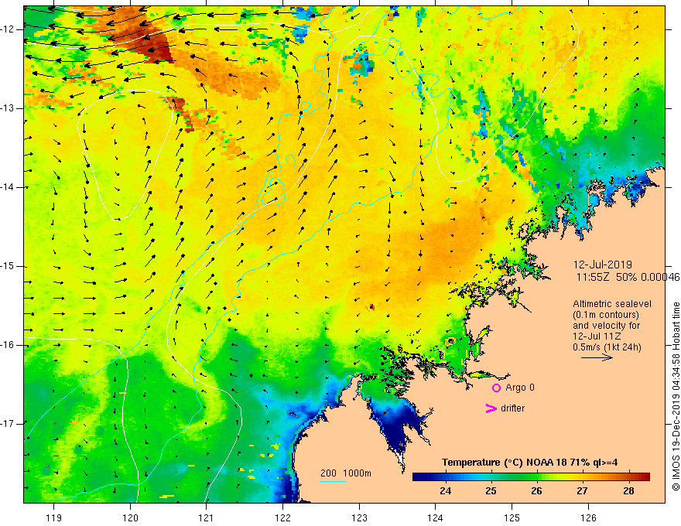
Task: Click longitude axis label 119
Action: [x=54, y=517]
